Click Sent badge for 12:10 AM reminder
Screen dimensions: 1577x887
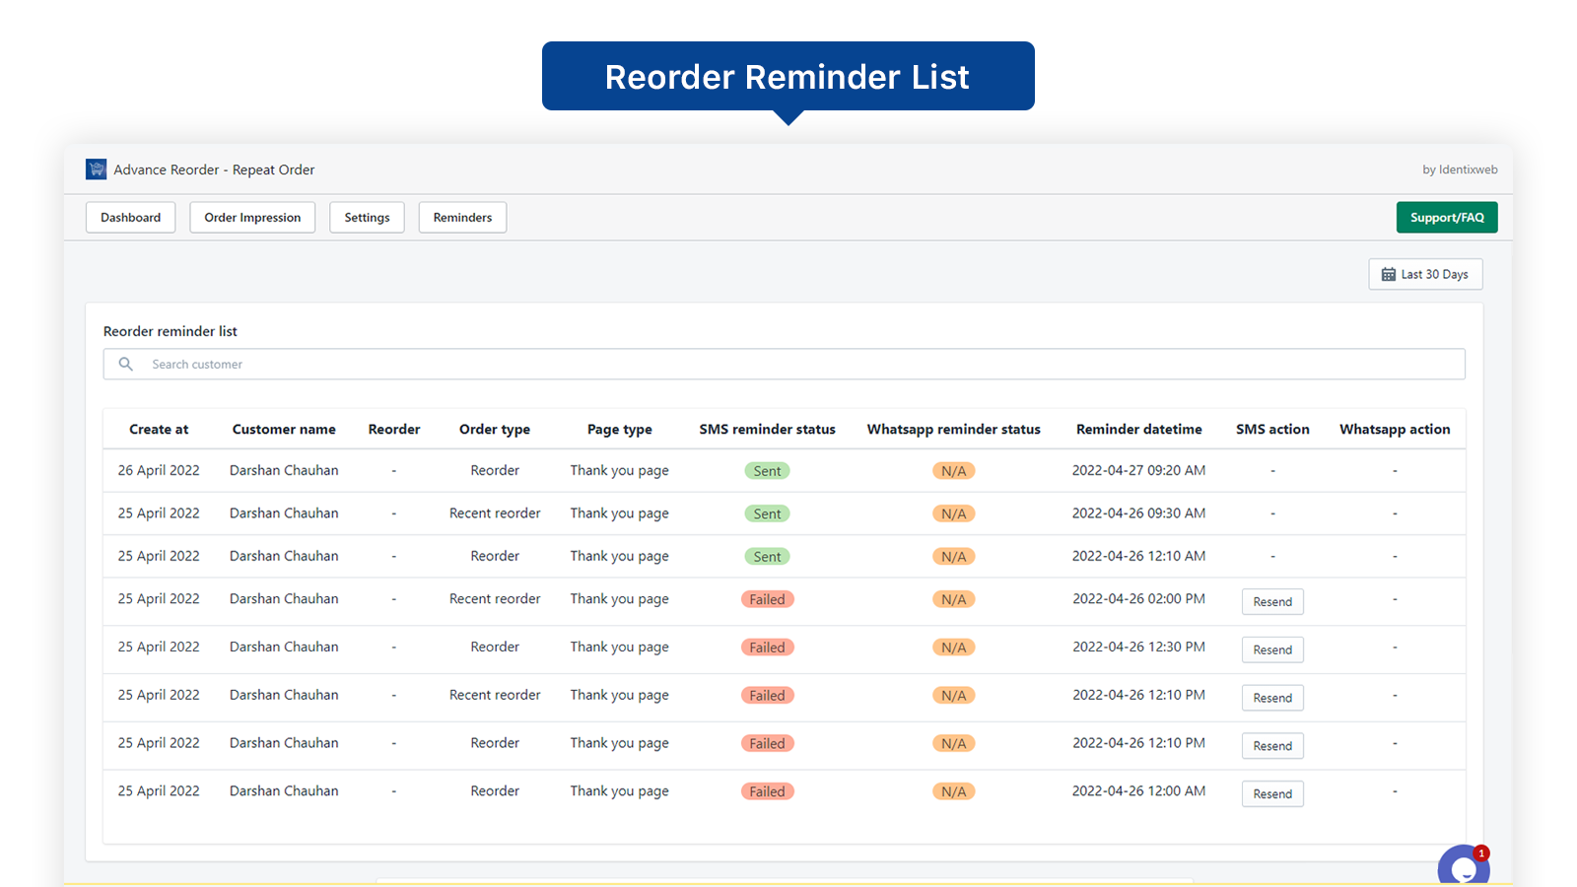(x=767, y=557)
